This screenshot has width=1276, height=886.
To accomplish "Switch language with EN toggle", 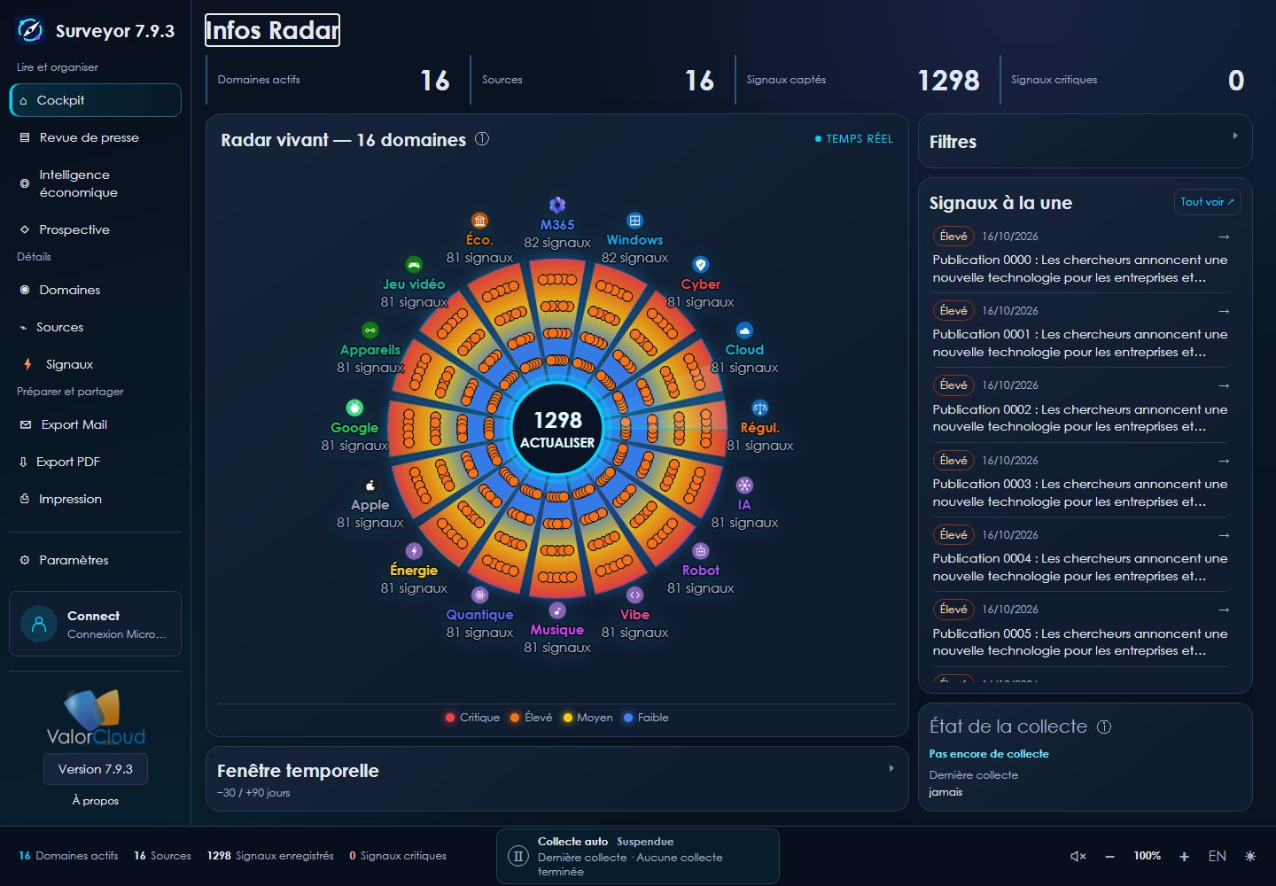I will 1218,856.
